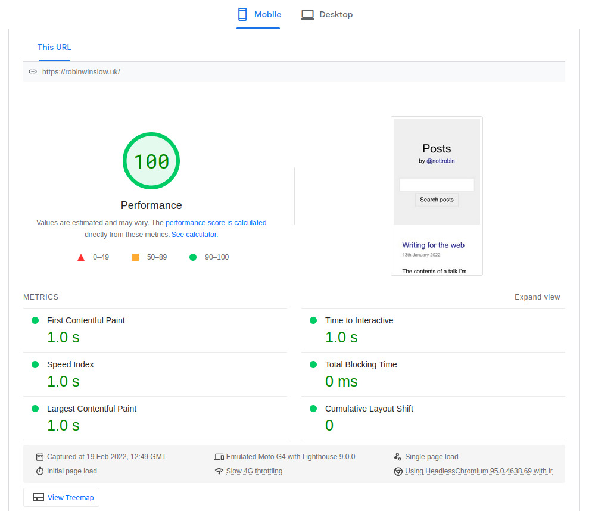Image resolution: width=589 pixels, height=511 pixels.
Task: Click the mobile phone icon
Action: [242, 14]
